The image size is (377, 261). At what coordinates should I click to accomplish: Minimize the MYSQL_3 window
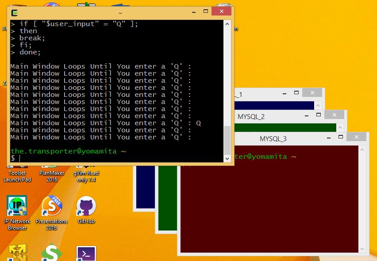(x=329, y=138)
